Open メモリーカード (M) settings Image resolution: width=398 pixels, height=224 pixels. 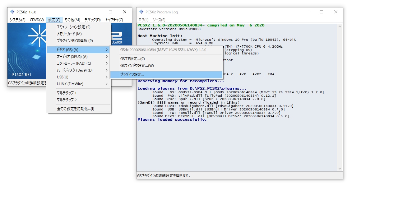[79, 34]
